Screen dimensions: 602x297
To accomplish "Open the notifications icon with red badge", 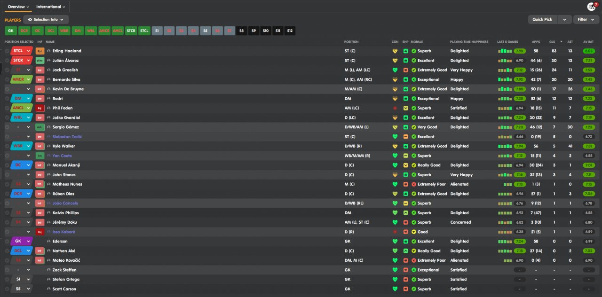I will (x=592, y=7).
